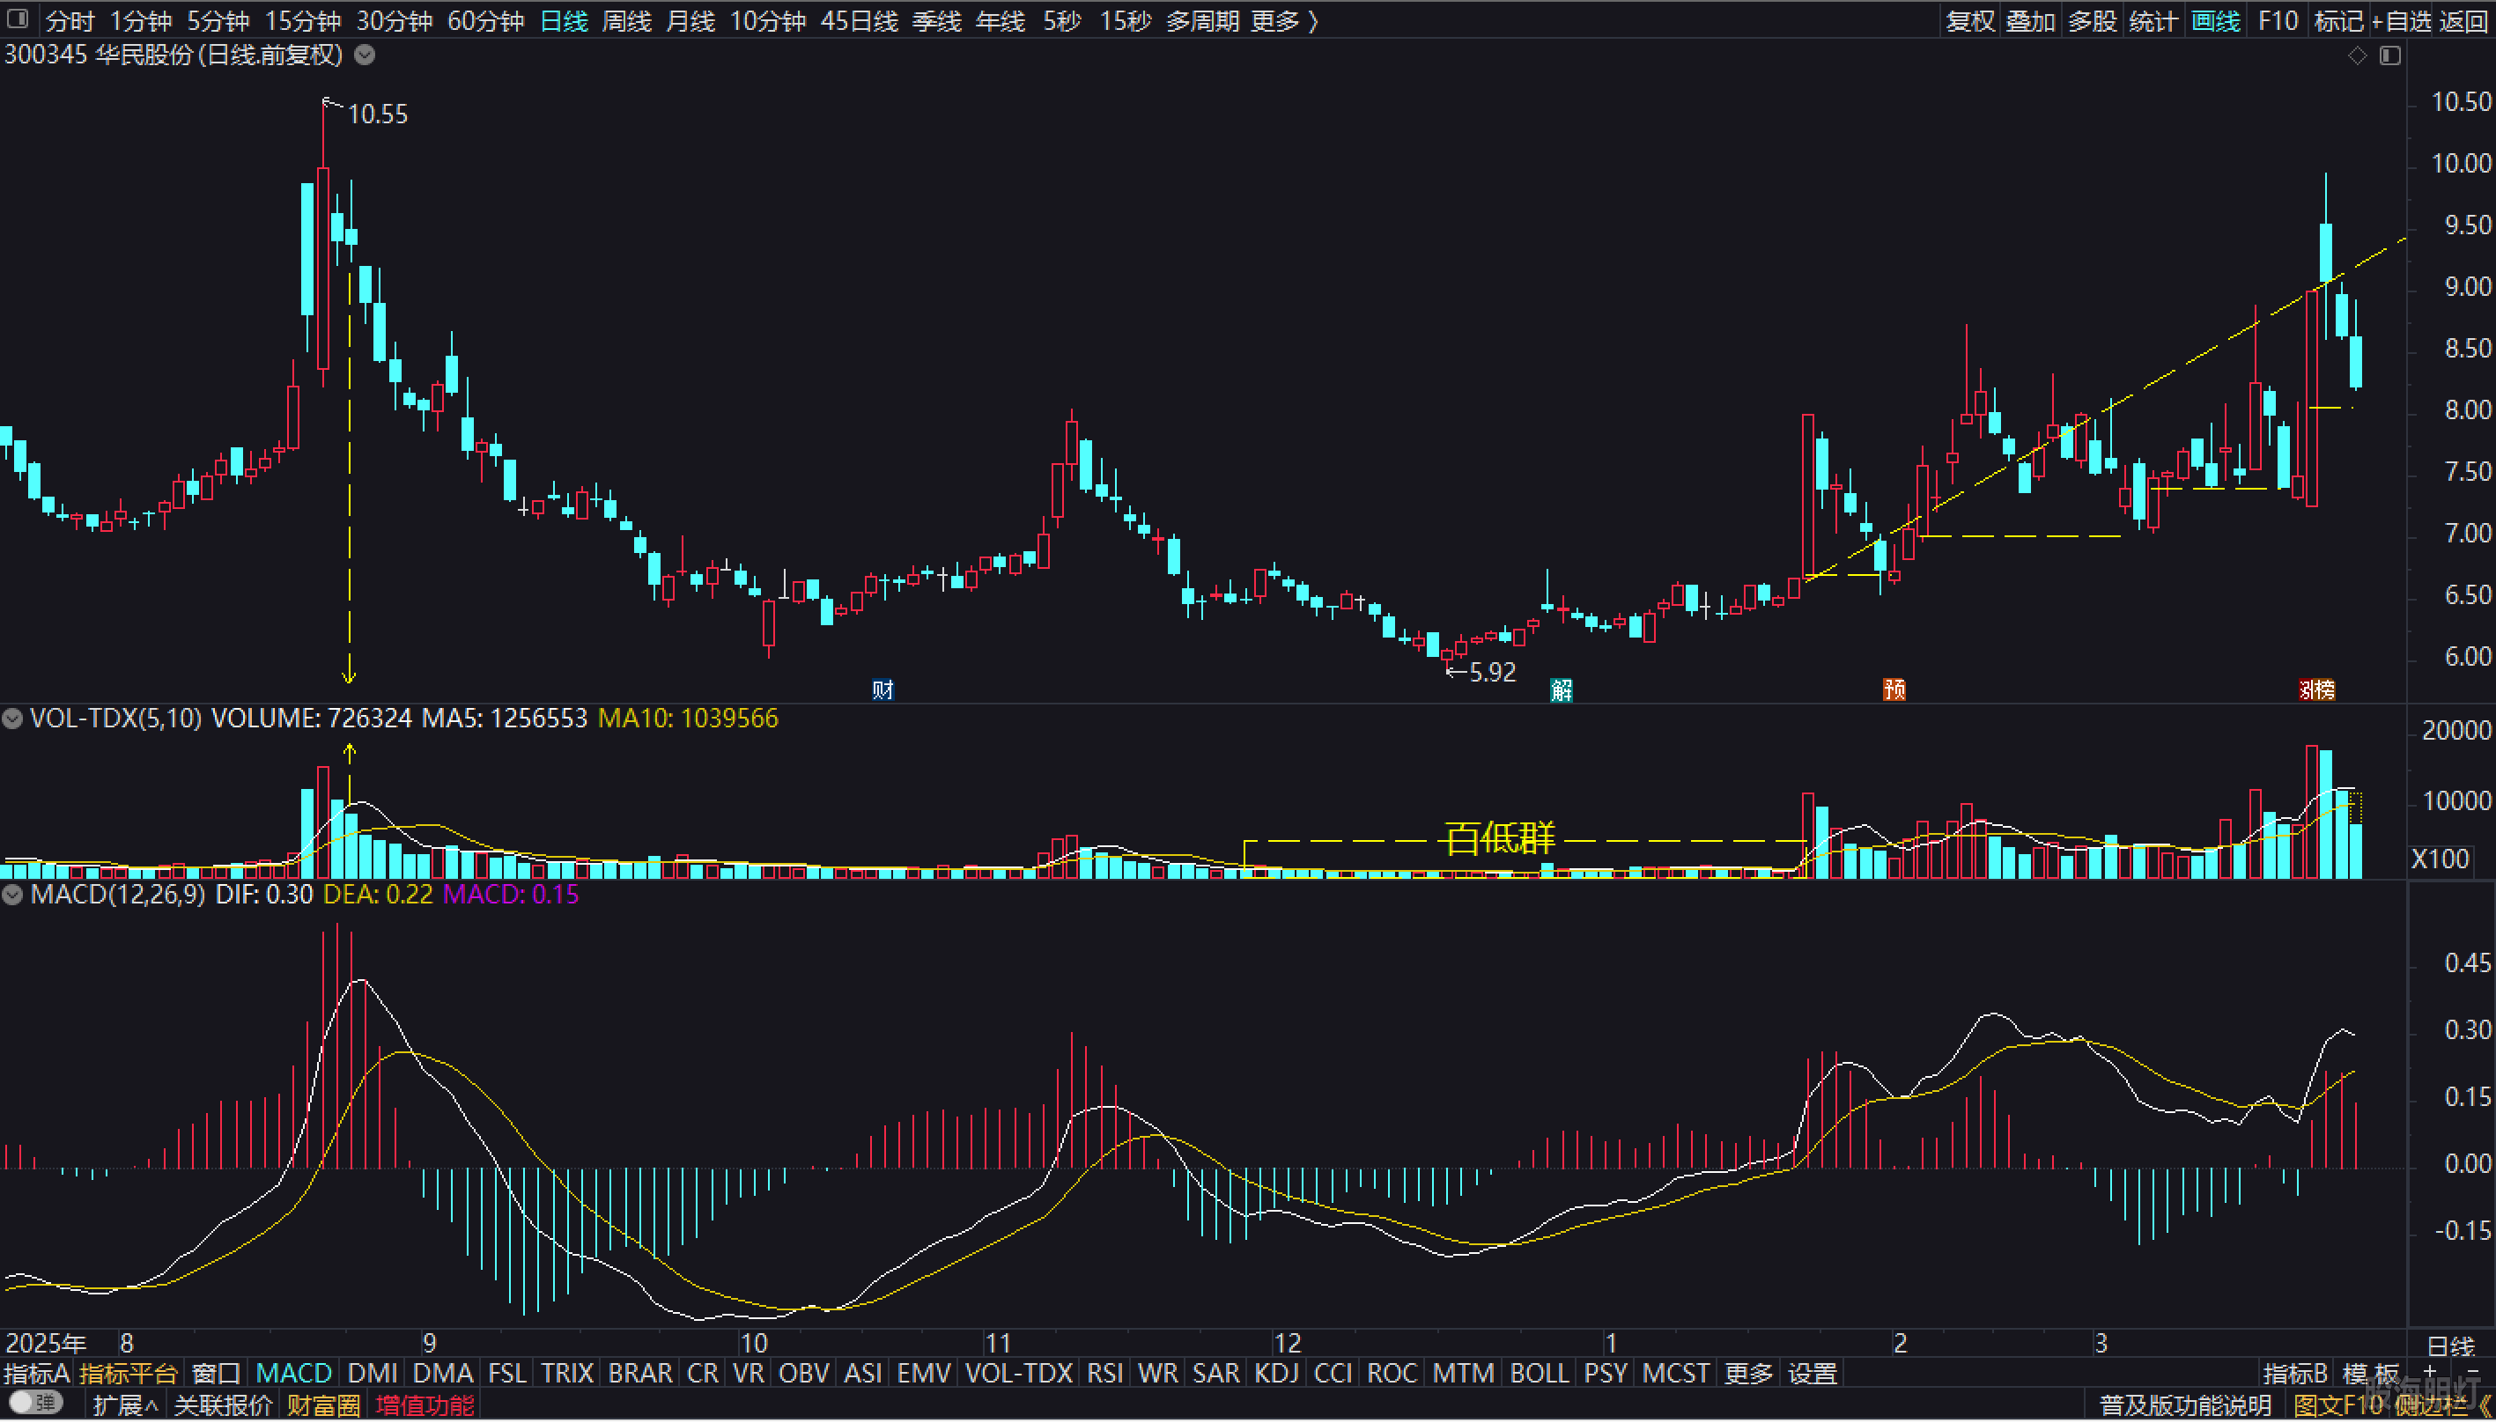Expand the 扩展 panel at the bottom
The width and height of the screenshot is (2496, 1423).
124,1405
